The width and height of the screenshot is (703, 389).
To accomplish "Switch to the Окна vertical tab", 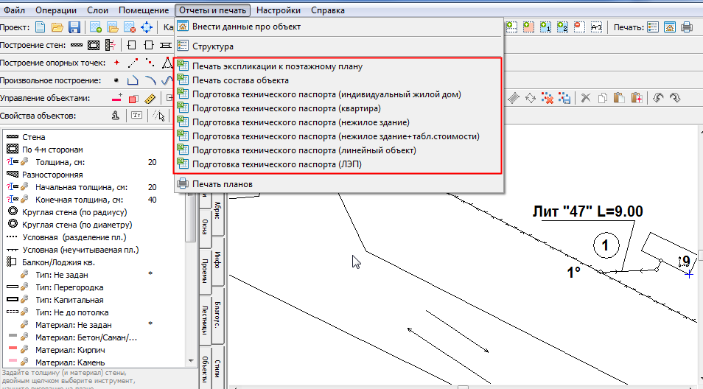I will pyautogui.click(x=204, y=227).
